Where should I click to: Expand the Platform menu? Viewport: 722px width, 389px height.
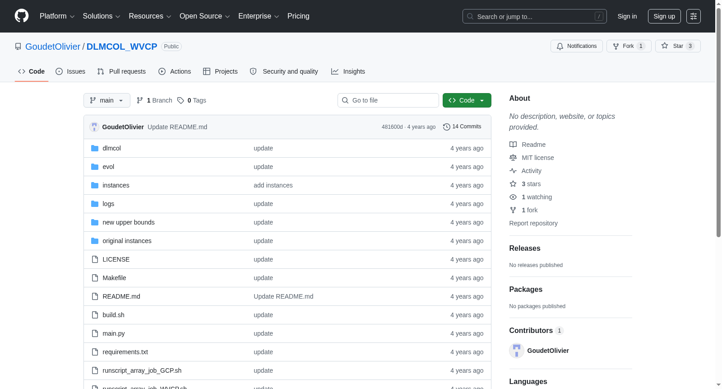[57, 16]
